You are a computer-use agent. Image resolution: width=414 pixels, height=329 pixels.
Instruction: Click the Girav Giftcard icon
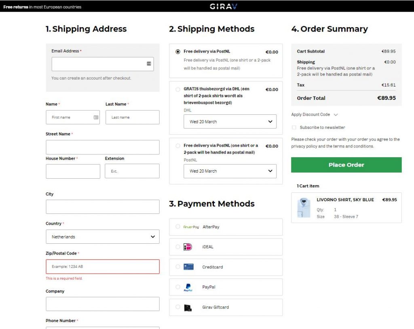(188, 307)
